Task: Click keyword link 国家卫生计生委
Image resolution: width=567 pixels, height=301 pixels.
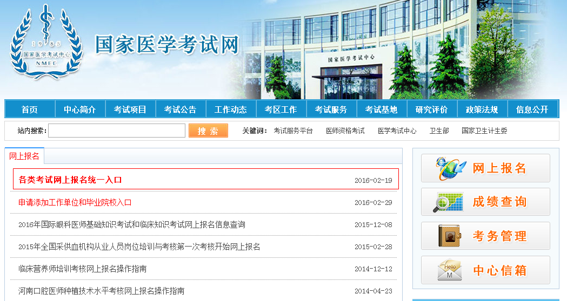Action: pos(484,131)
